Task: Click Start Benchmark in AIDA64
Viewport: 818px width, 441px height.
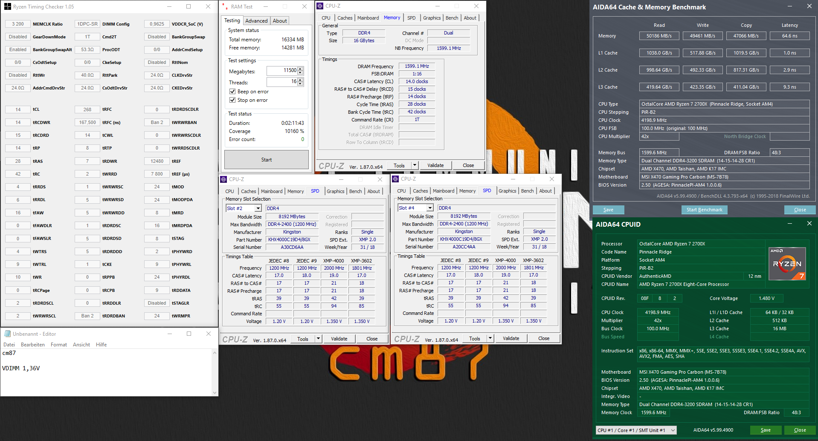Action: pos(704,210)
